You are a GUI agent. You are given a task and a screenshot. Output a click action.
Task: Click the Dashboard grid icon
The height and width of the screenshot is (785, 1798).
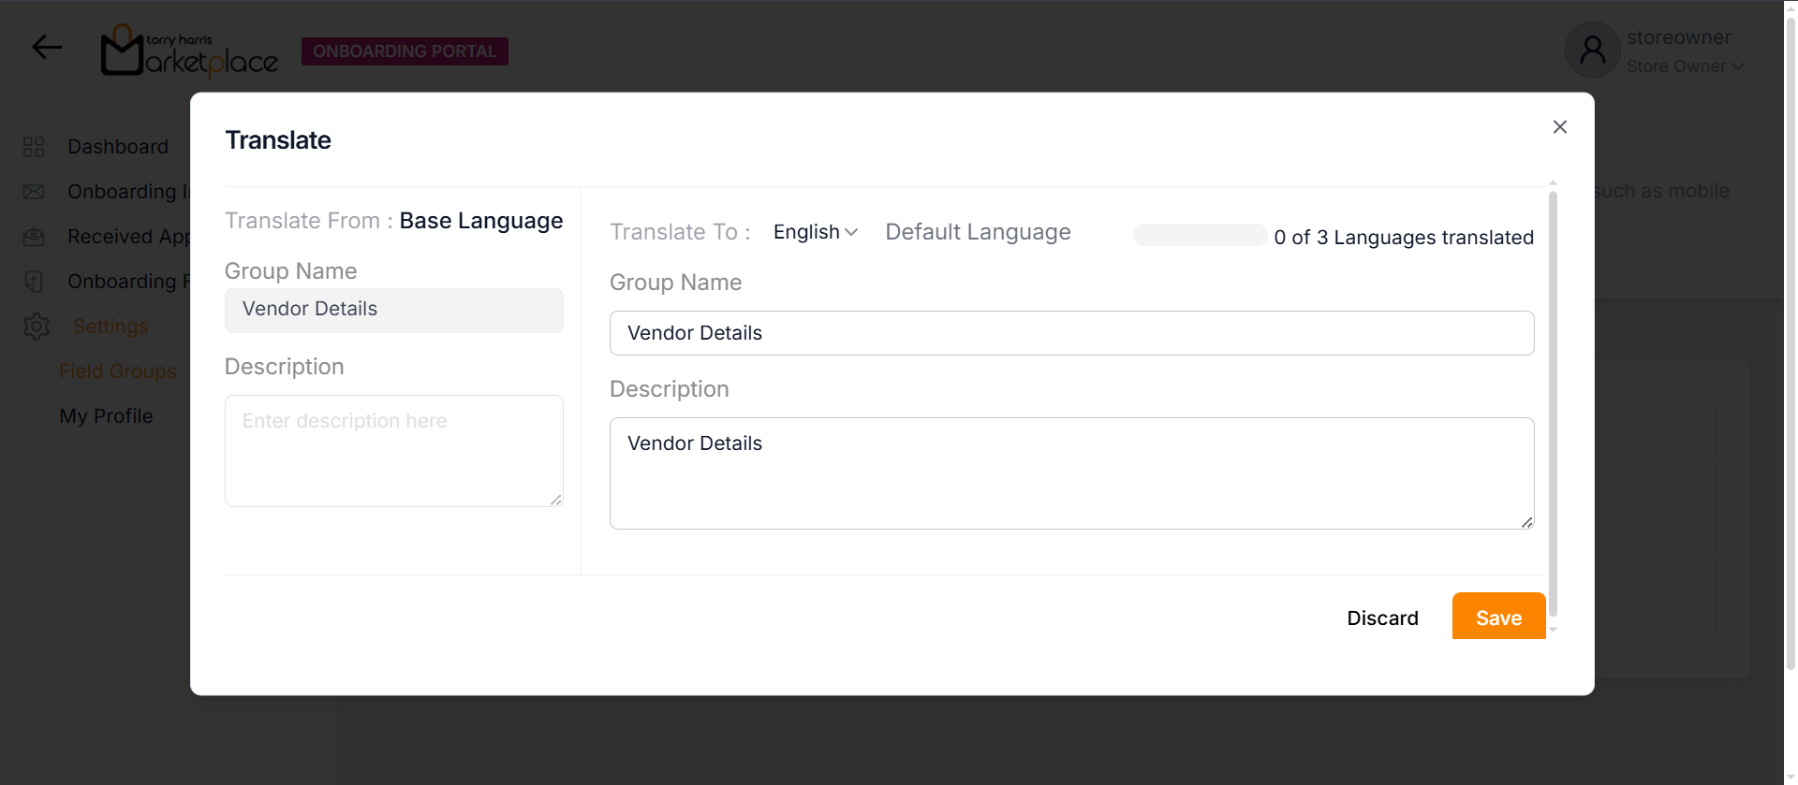(x=34, y=147)
